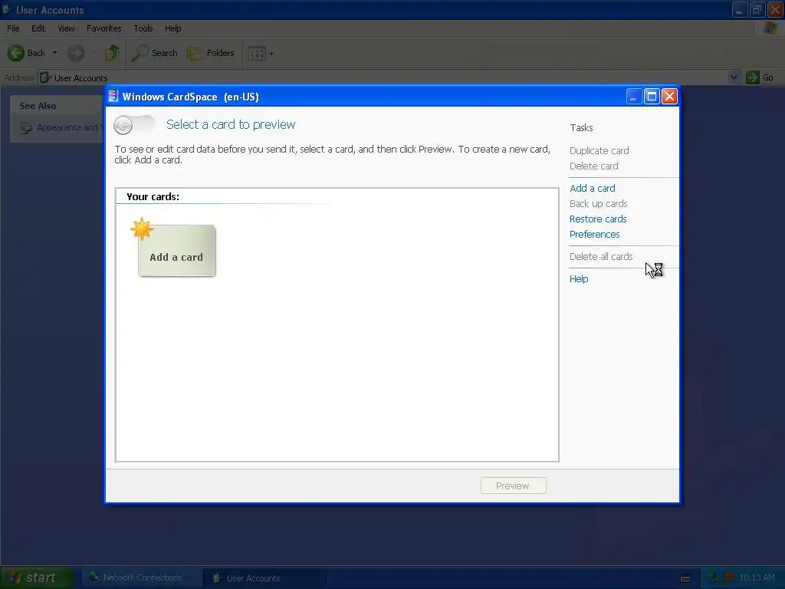
Task: Expand the Address bar dropdown
Action: [734, 77]
